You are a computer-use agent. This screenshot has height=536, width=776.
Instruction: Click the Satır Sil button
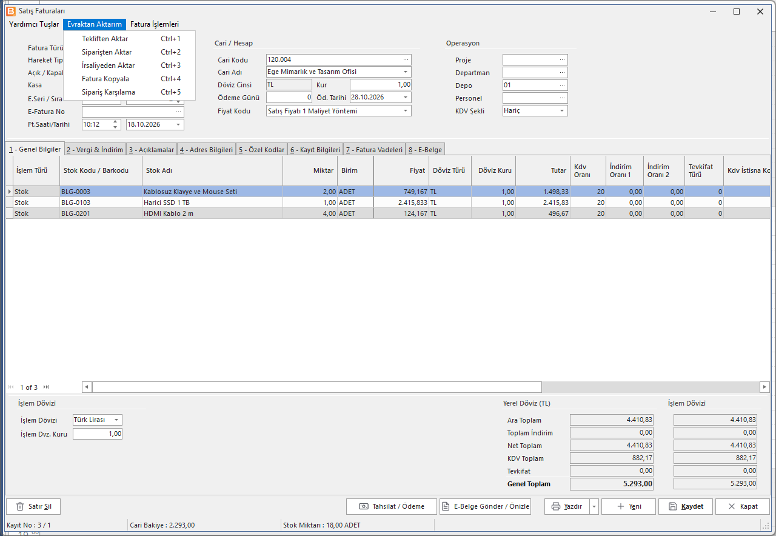tap(33, 506)
